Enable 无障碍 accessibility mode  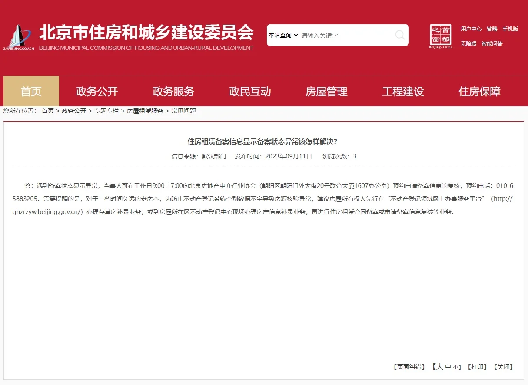pos(468,44)
